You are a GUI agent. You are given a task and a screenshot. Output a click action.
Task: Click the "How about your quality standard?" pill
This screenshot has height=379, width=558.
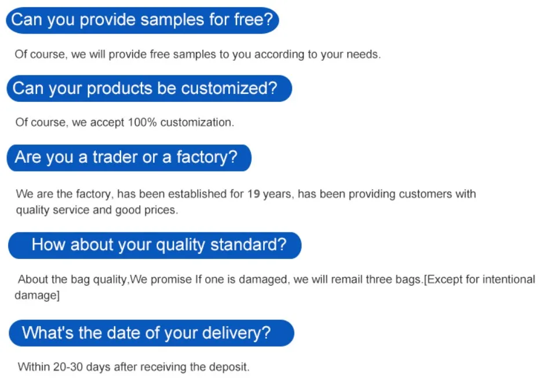[155, 245]
